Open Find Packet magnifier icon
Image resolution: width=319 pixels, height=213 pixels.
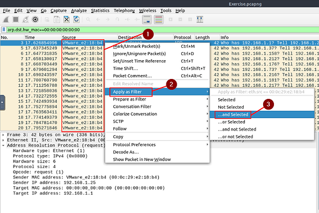tap(88, 19)
